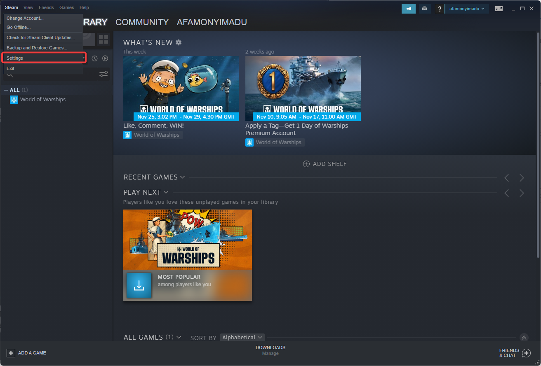Switch to the Community tab
The height and width of the screenshot is (366, 541).
click(x=142, y=22)
